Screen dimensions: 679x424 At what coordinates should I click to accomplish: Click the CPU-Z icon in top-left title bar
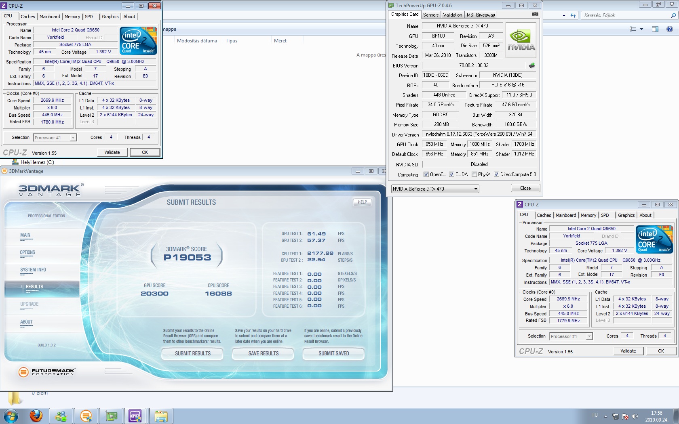click(x=4, y=6)
